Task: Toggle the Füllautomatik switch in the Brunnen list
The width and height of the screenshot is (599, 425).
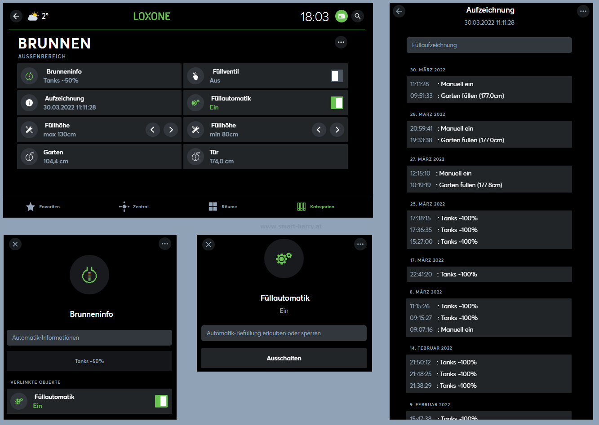Action: 337,103
